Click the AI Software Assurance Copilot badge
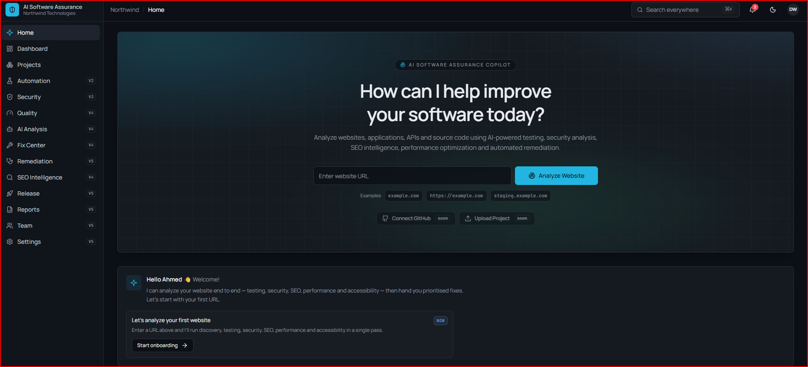Viewport: 808px width, 367px height. point(455,65)
